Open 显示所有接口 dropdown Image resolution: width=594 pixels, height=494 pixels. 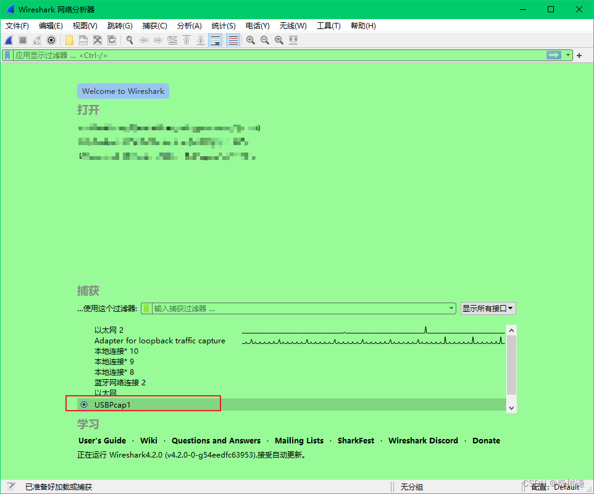click(488, 308)
